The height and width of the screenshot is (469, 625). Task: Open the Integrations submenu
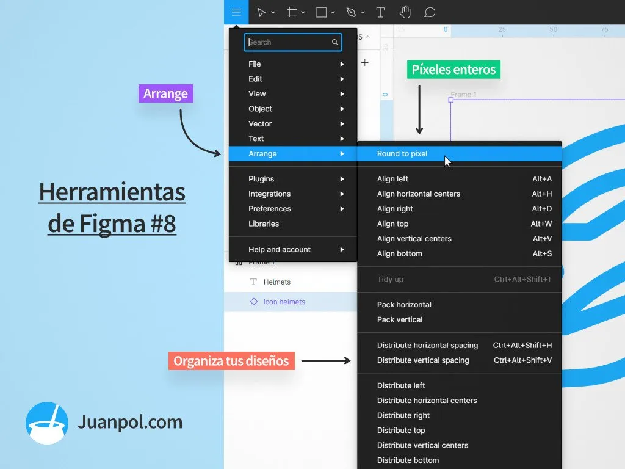click(x=293, y=194)
